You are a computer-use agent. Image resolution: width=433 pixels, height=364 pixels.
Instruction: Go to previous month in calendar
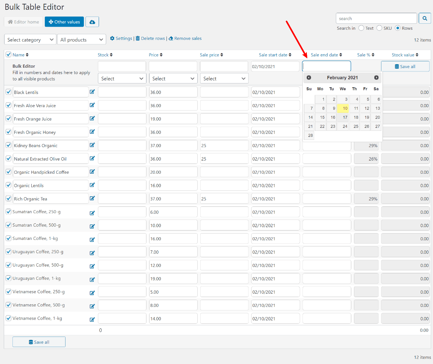309,78
